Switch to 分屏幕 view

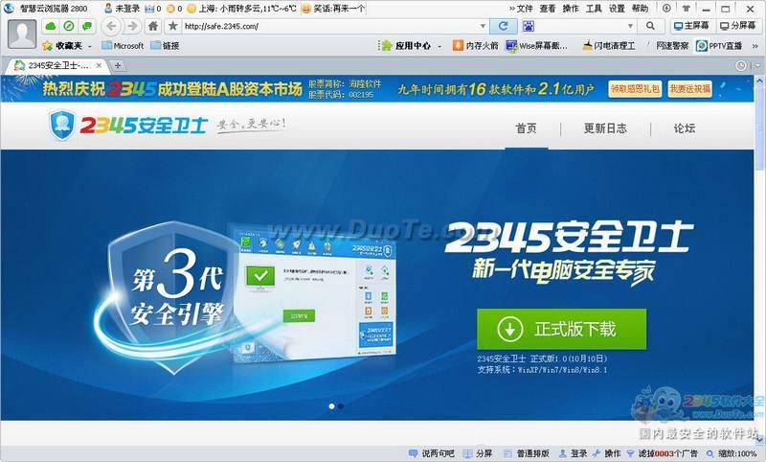[737, 26]
